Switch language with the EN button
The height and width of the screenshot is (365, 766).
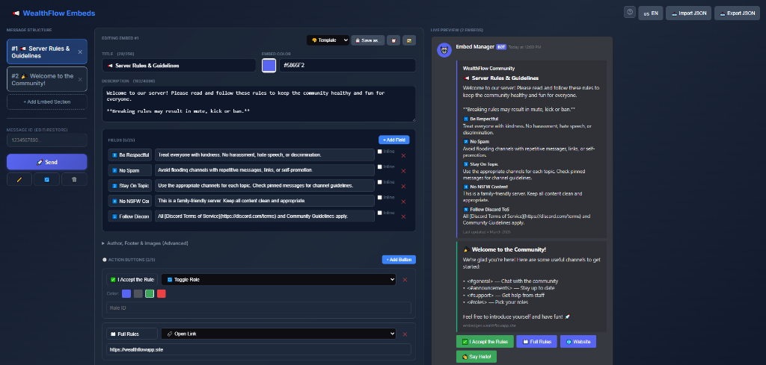tap(650, 13)
